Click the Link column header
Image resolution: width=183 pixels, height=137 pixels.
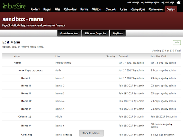58,56
